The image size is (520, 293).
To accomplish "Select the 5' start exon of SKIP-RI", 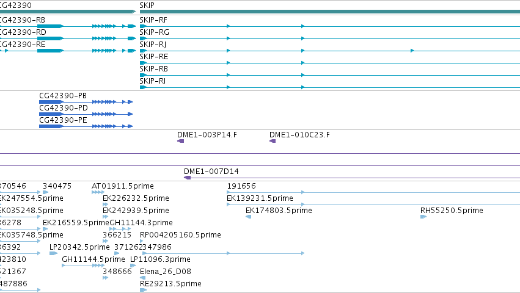I will point(143,87).
